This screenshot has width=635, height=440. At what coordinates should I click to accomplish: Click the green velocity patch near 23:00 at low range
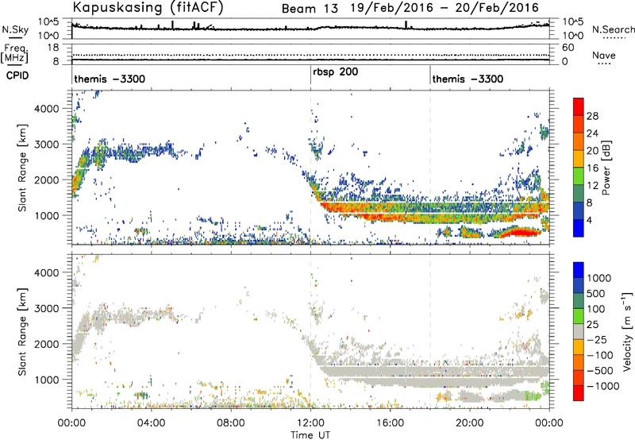[533, 396]
